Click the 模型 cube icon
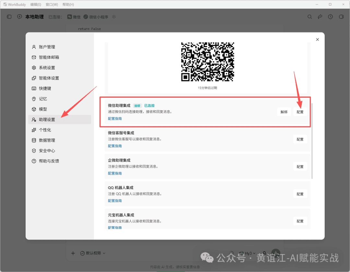Image resolution: width=350 pixels, height=272 pixels. click(34, 109)
